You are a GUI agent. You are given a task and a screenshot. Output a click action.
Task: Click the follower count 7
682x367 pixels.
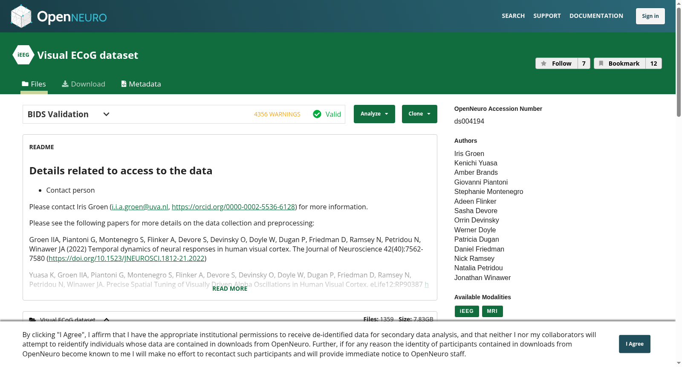pyautogui.click(x=584, y=64)
